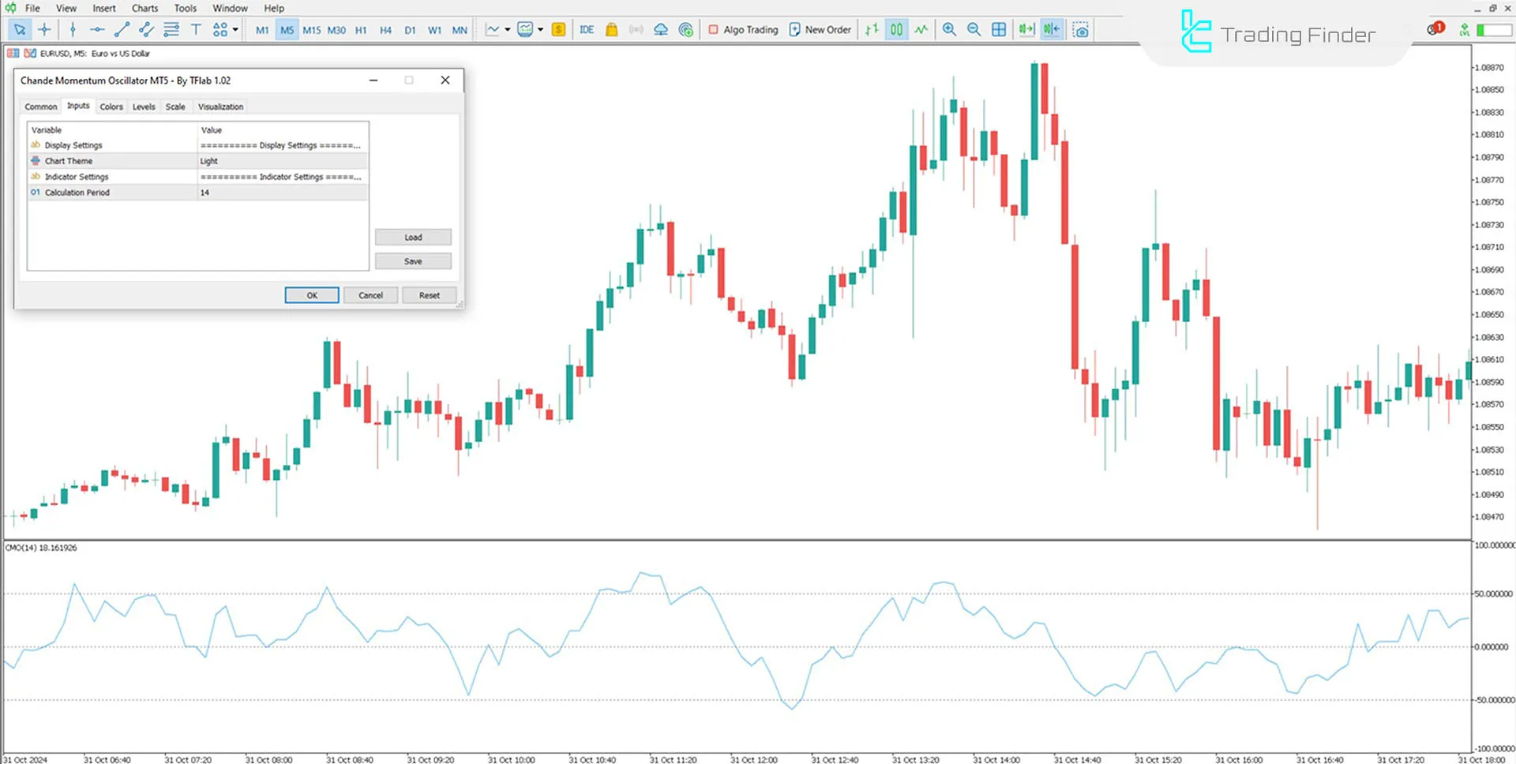
Task: Click OK in the indicator dialog
Action: tap(312, 295)
